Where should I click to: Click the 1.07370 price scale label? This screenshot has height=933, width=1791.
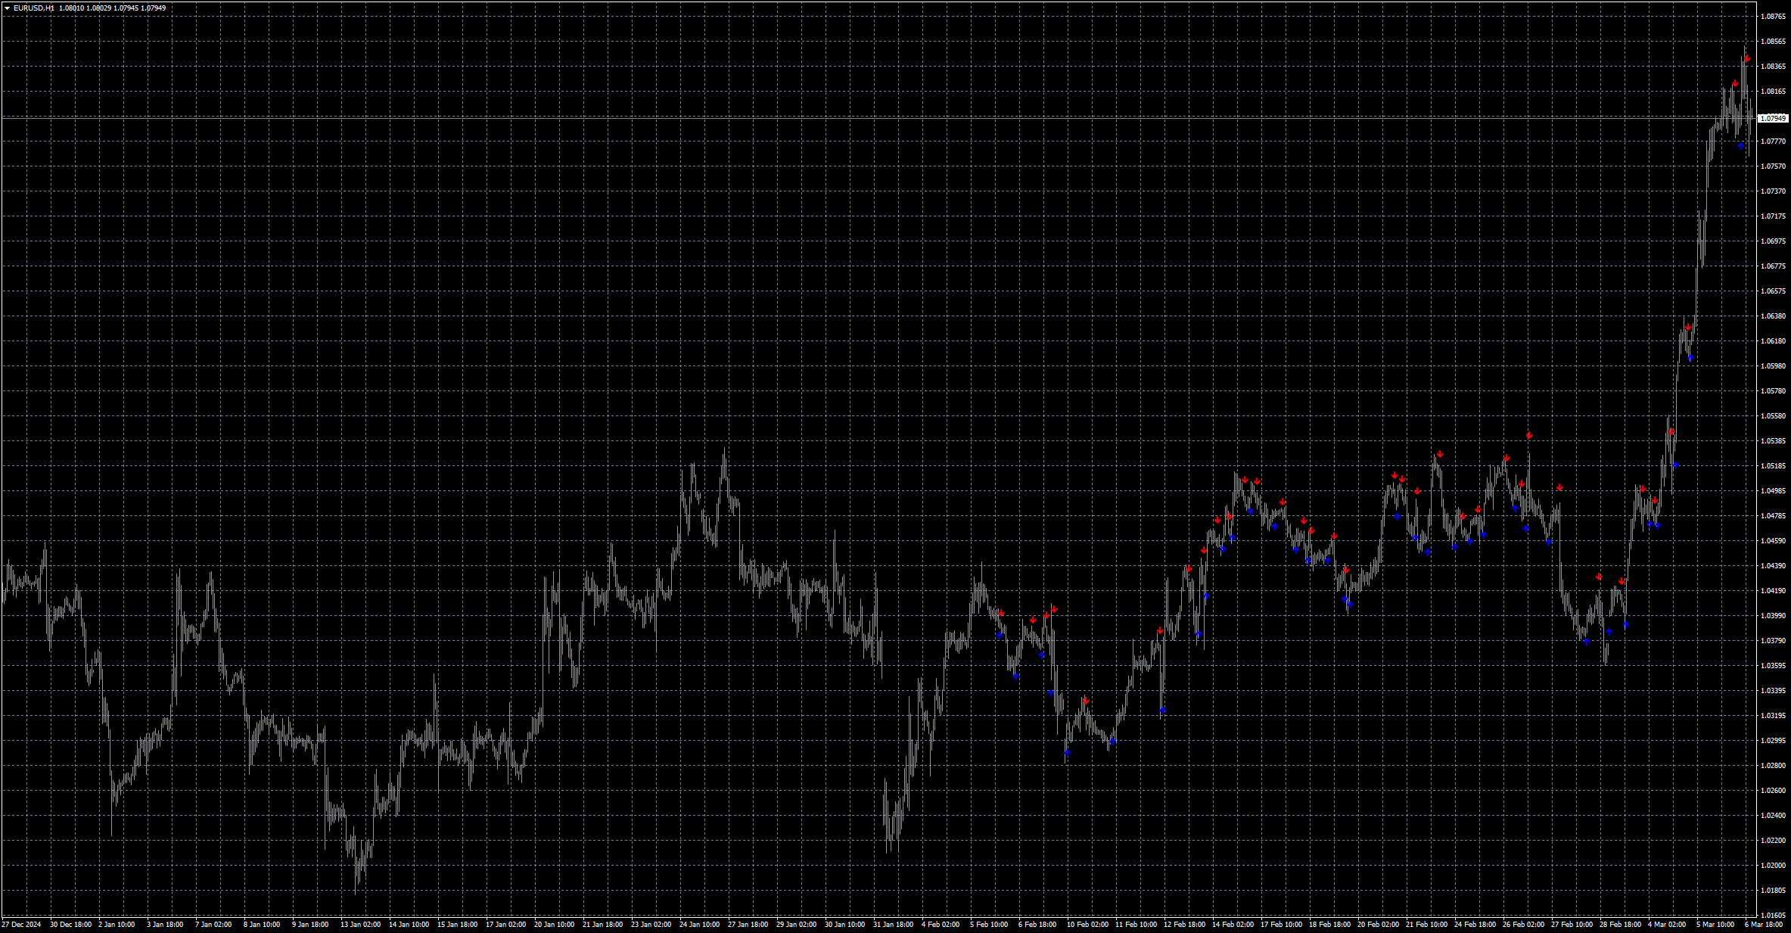point(1773,191)
